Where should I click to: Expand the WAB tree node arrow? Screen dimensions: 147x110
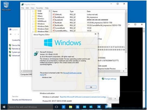click(33, 11)
